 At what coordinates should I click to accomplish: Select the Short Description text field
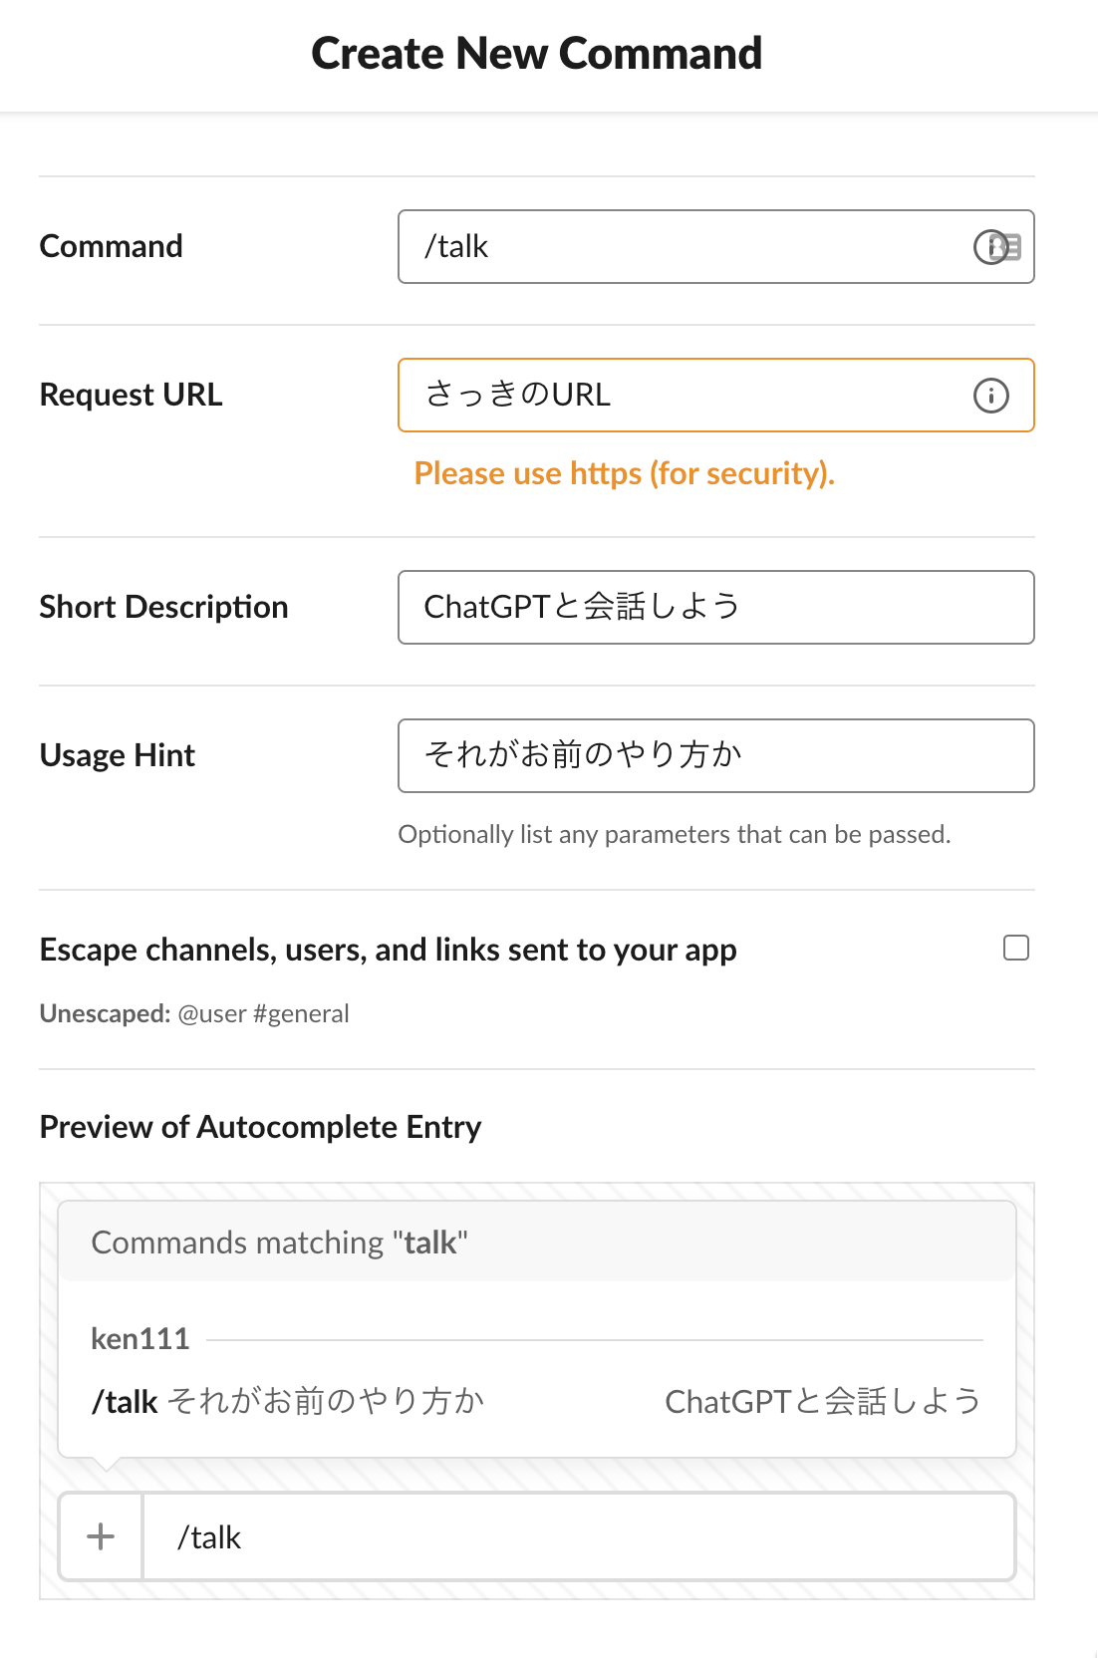click(x=715, y=608)
